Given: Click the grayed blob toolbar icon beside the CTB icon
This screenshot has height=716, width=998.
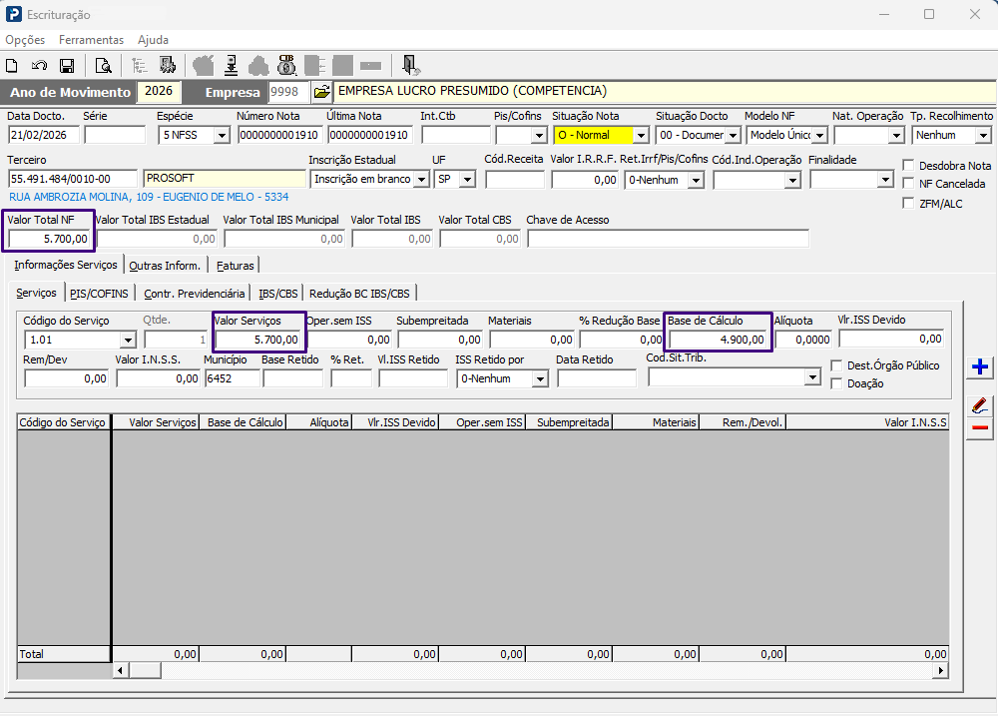Looking at the screenshot, I should (257, 66).
